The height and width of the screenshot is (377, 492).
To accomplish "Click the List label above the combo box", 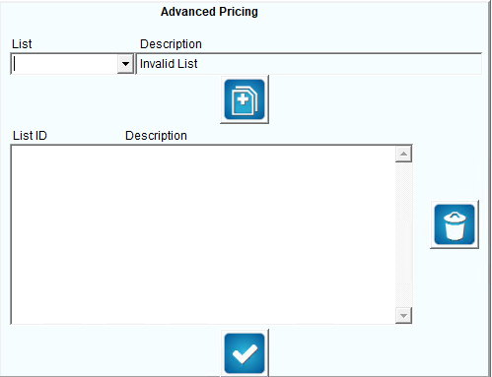I will tap(22, 44).
